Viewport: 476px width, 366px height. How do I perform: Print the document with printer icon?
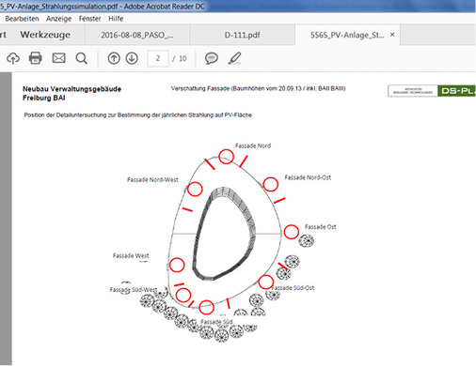(x=36, y=58)
